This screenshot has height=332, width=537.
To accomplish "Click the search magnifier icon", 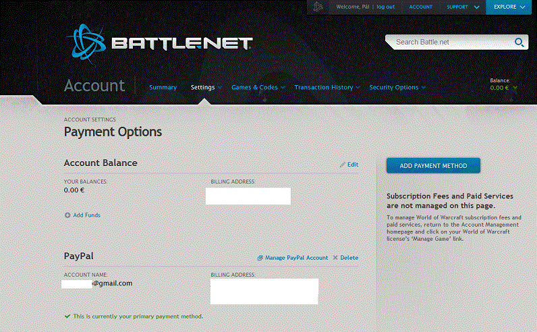I will (519, 42).
